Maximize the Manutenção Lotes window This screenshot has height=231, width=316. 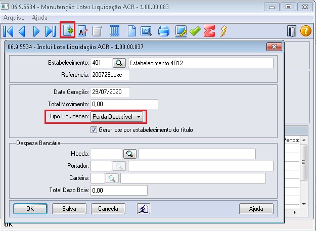click(288, 7)
